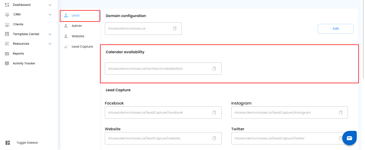Click the page's vertical scrollbar
Screen dimensions: 365x150
363,40
